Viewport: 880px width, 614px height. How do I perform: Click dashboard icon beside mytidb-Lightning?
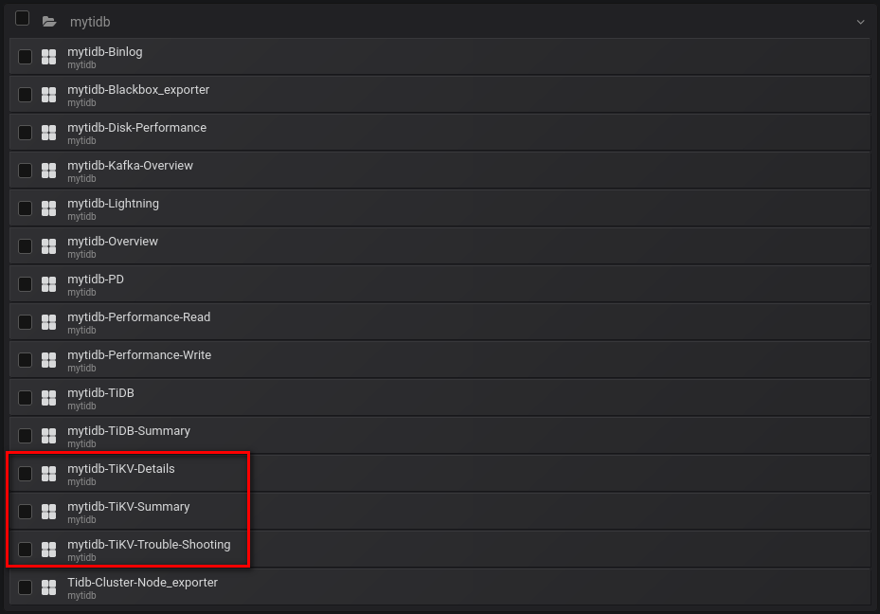click(x=49, y=208)
